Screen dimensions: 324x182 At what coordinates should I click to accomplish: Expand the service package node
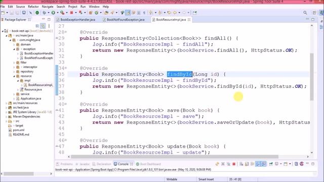click(x=14, y=94)
